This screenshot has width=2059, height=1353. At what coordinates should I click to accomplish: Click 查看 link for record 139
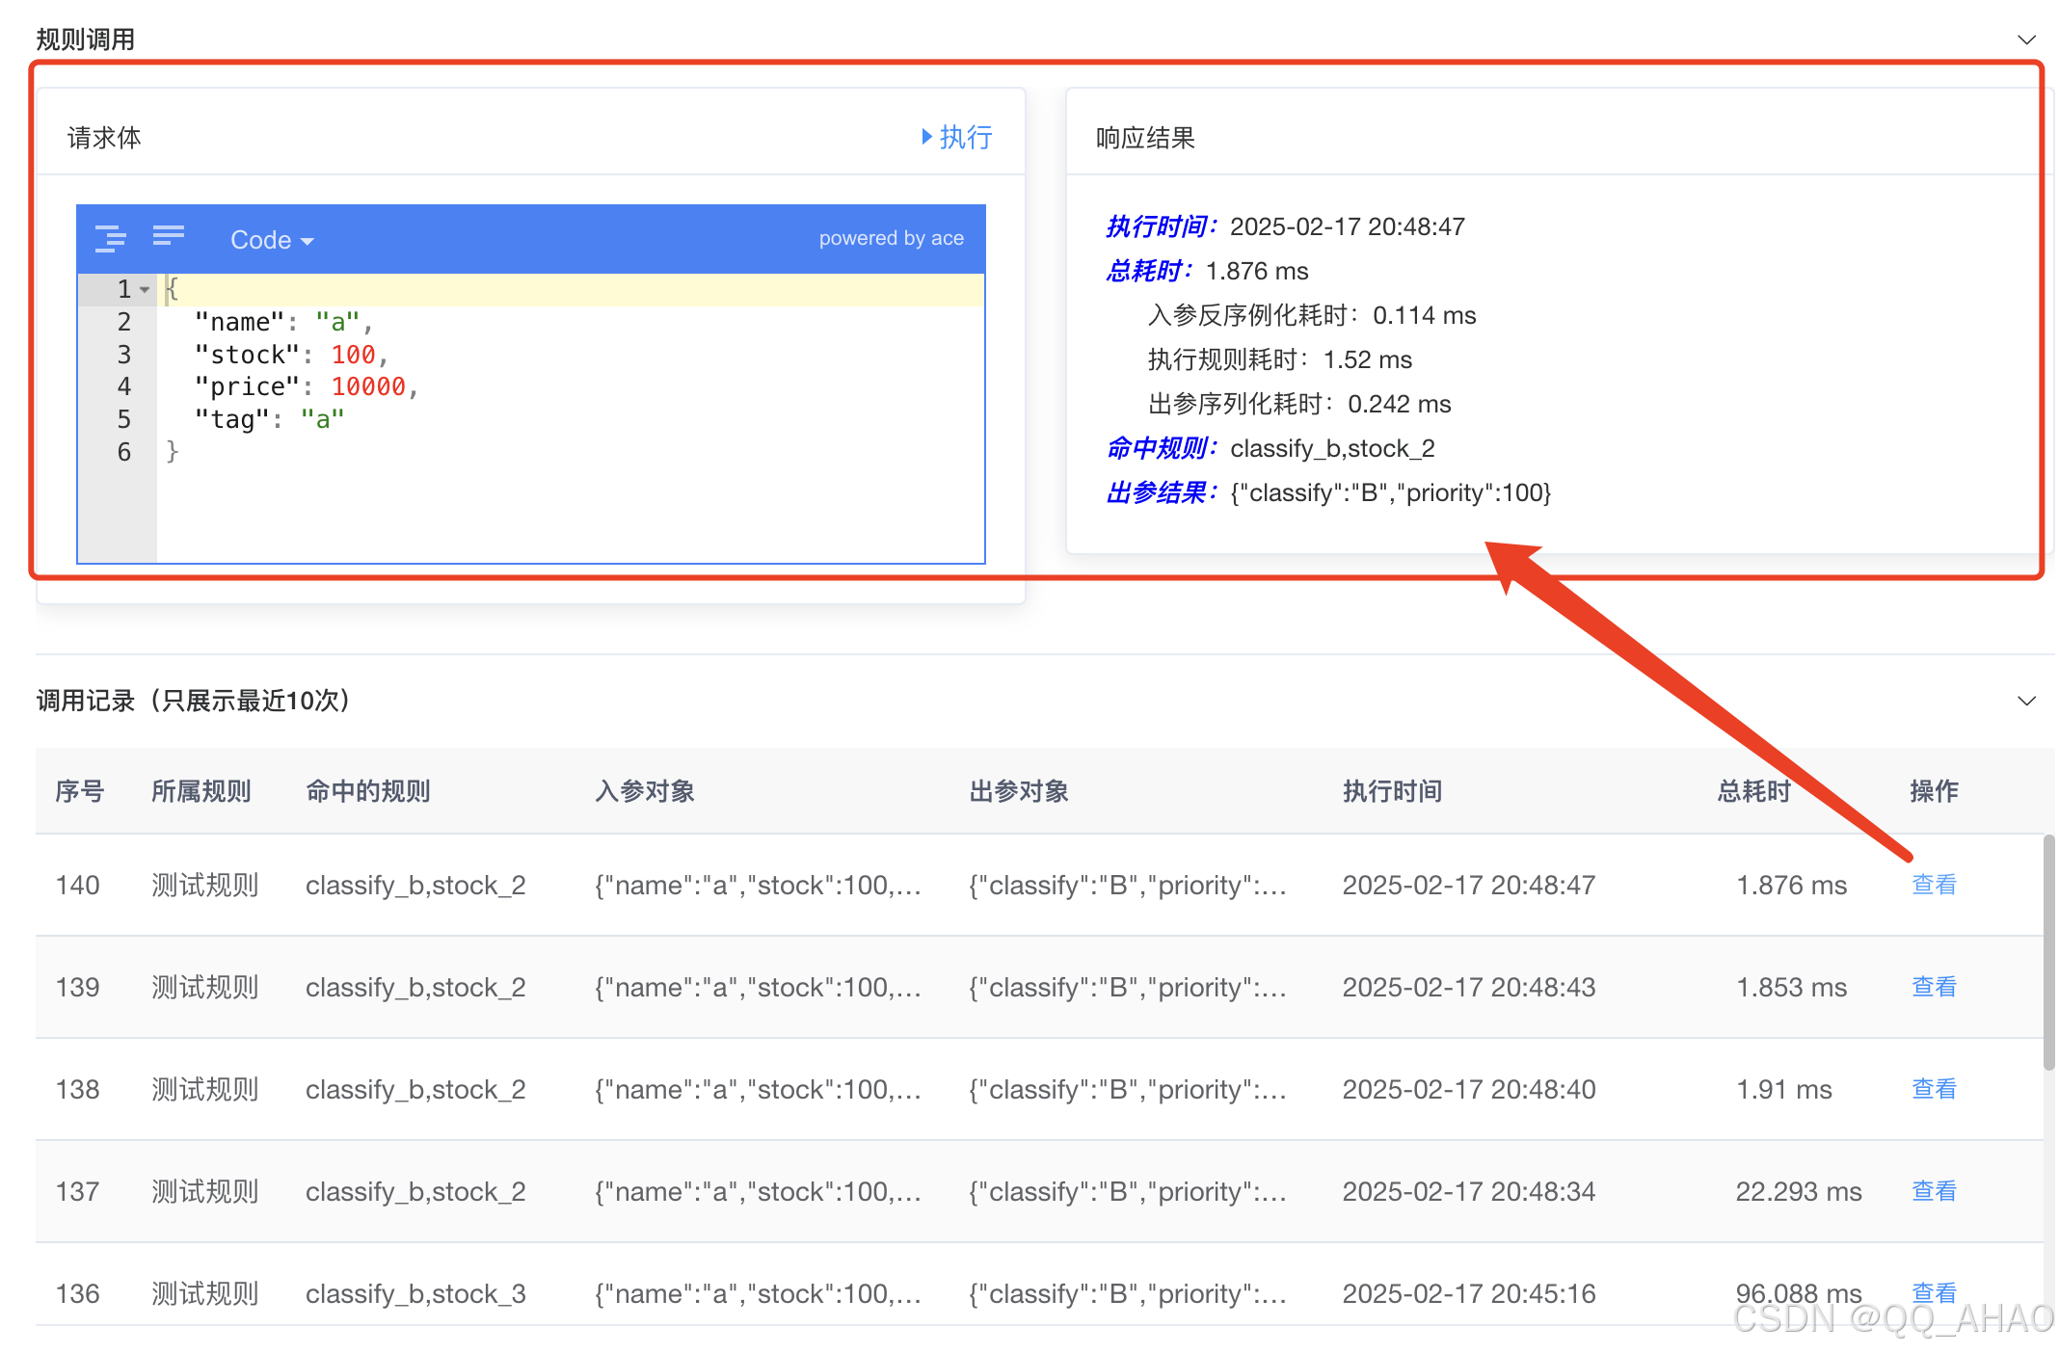[1934, 987]
